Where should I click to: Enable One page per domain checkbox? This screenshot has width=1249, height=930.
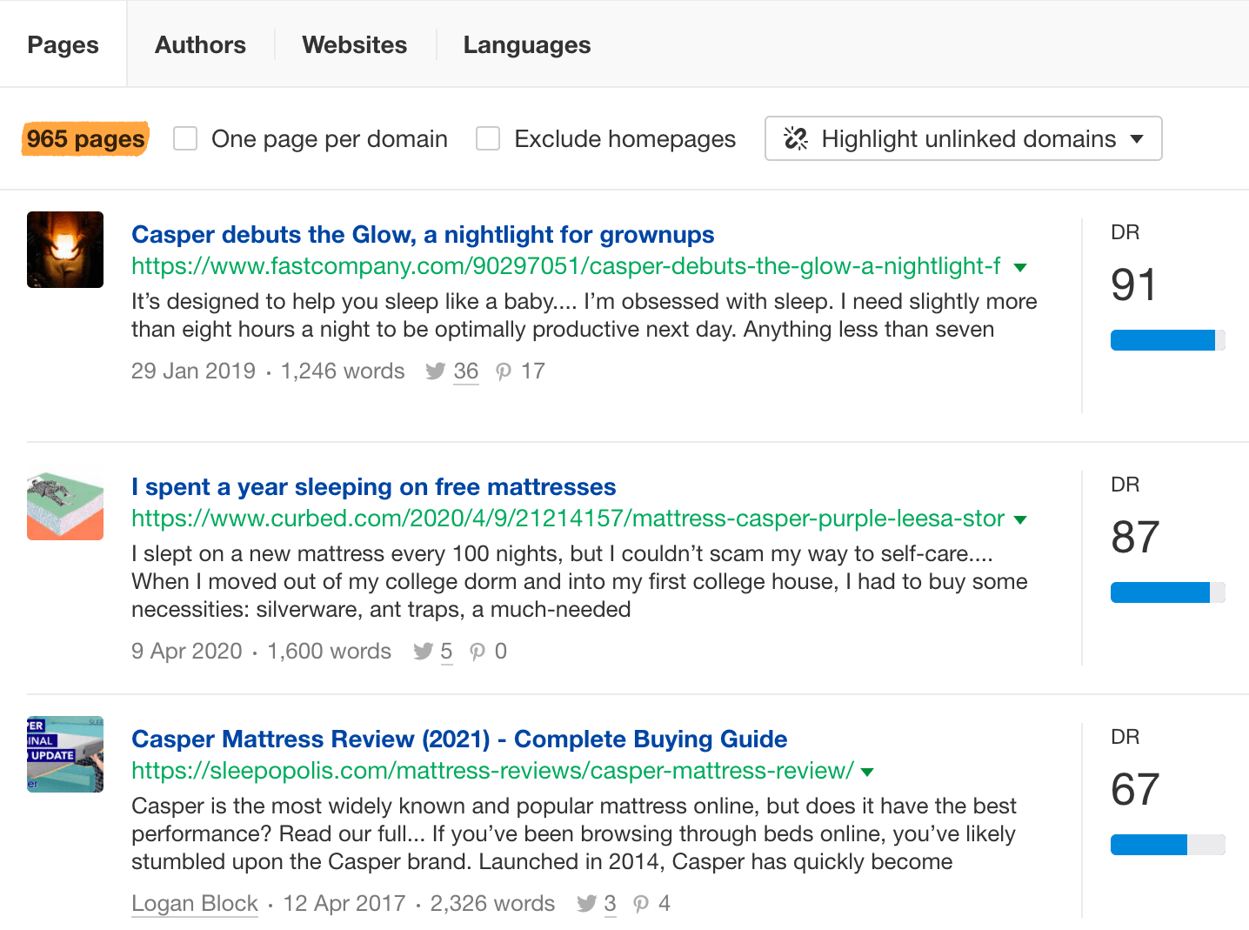[185, 139]
